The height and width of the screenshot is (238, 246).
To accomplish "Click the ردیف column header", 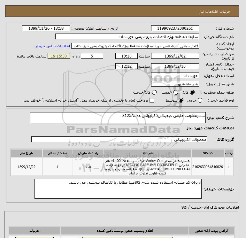I will click(229, 153).
